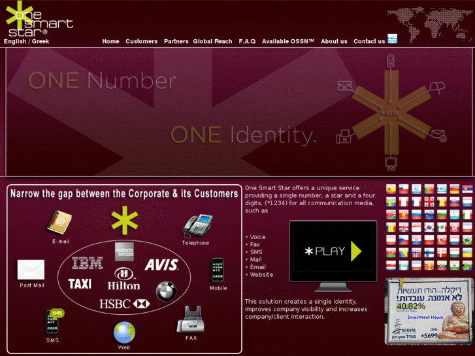Go to the Partners menu item
The height and width of the screenshot is (356, 475).
coord(176,41)
